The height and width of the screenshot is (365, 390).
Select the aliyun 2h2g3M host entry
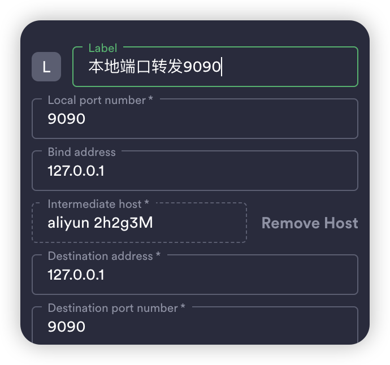coord(100,223)
